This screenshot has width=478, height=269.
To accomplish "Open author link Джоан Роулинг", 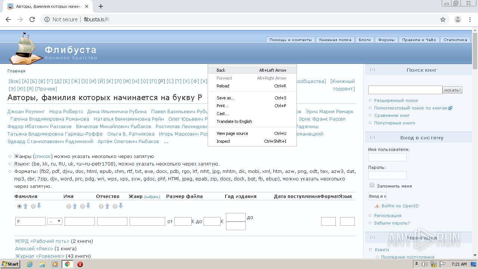I will [26, 112].
